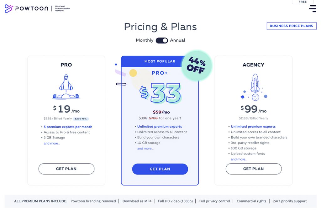Image resolution: width=321 pixels, height=212 pixels.
Task: Click Get Plan for the Agency plan
Action: [x=253, y=169]
